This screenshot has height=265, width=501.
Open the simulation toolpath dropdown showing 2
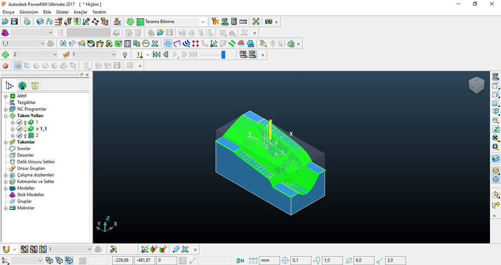click(55, 55)
